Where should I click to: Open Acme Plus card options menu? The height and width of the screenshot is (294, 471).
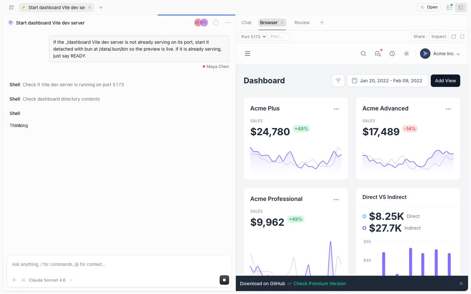click(x=336, y=109)
